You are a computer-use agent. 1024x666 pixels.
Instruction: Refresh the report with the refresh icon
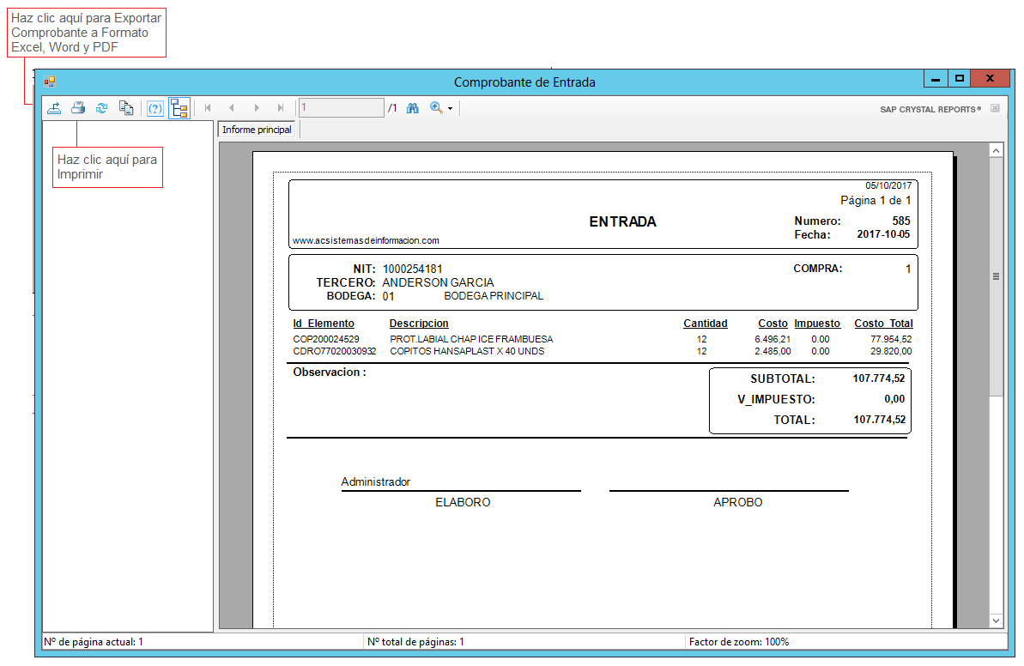101,108
